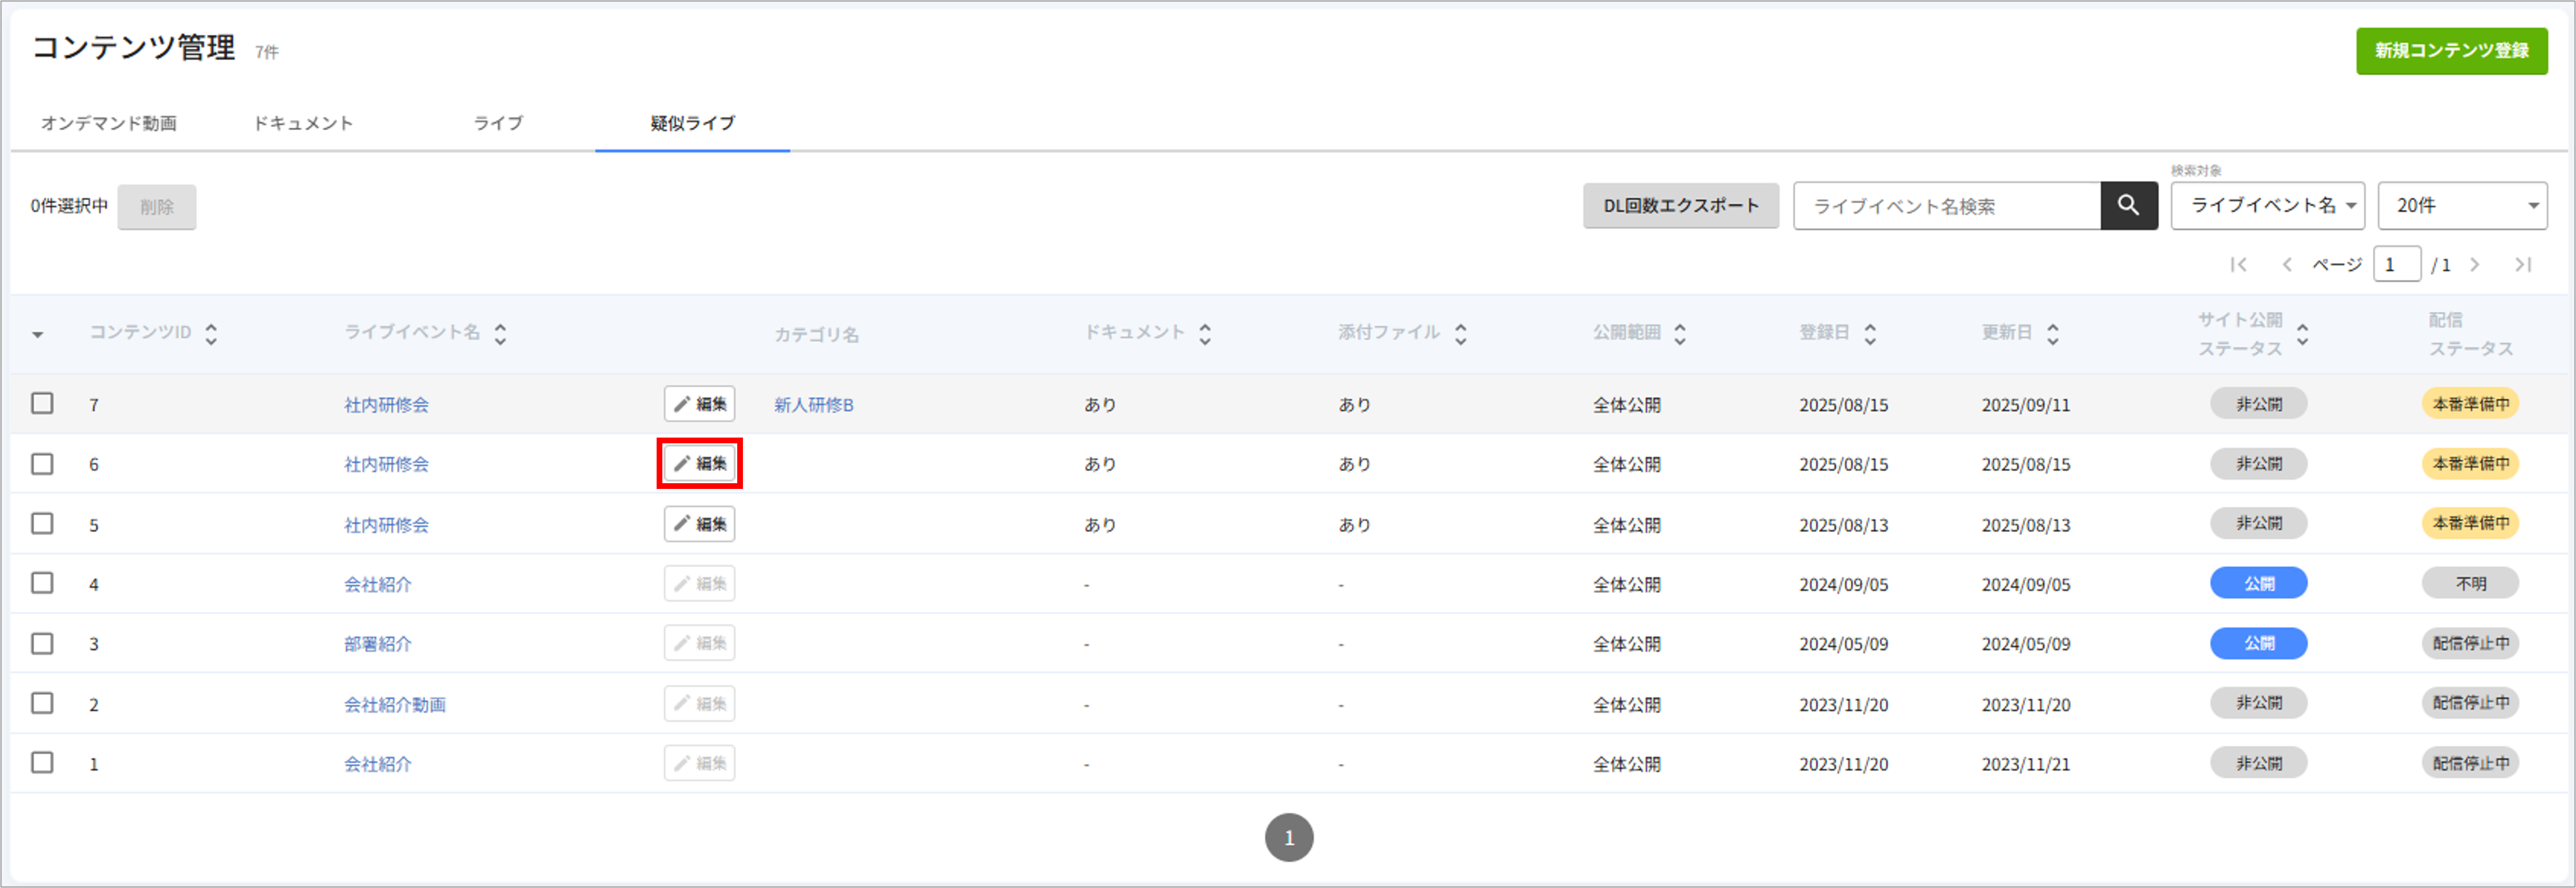Image resolution: width=2576 pixels, height=888 pixels.
Task: Click 本番準備中 badge for ID 7
Action: point(2470,404)
